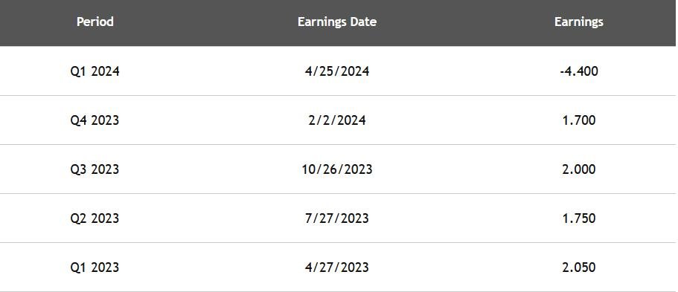Click empty space between Period and Earnings Date headers
The image size is (678, 292).
[205, 22]
